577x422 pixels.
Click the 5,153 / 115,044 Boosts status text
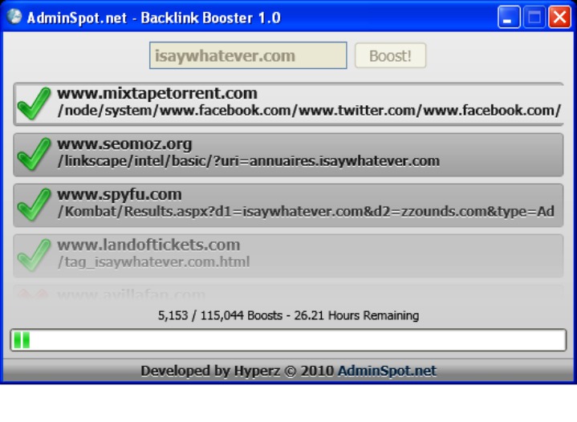289,315
